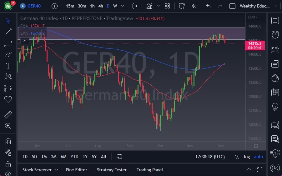
Task: Add symbol with plus circle icon
Action: click(x=54, y=6)
